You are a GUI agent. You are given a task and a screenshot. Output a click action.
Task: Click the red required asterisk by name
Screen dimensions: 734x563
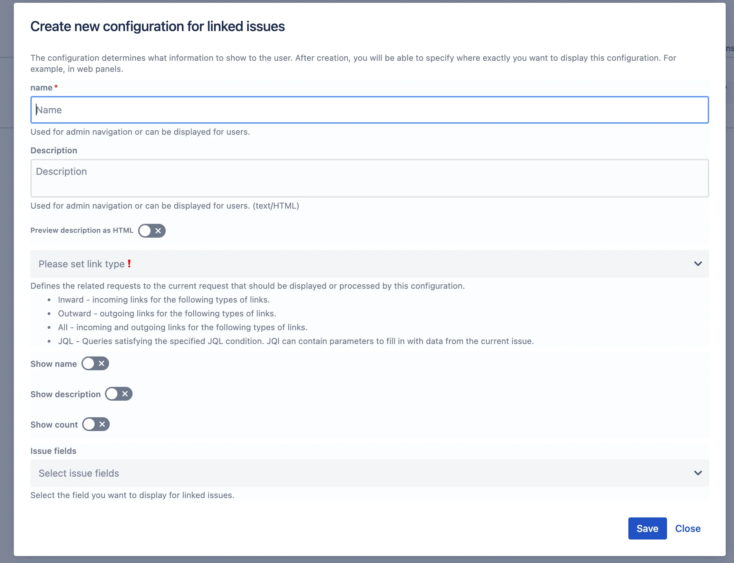(x=56, y=86)
